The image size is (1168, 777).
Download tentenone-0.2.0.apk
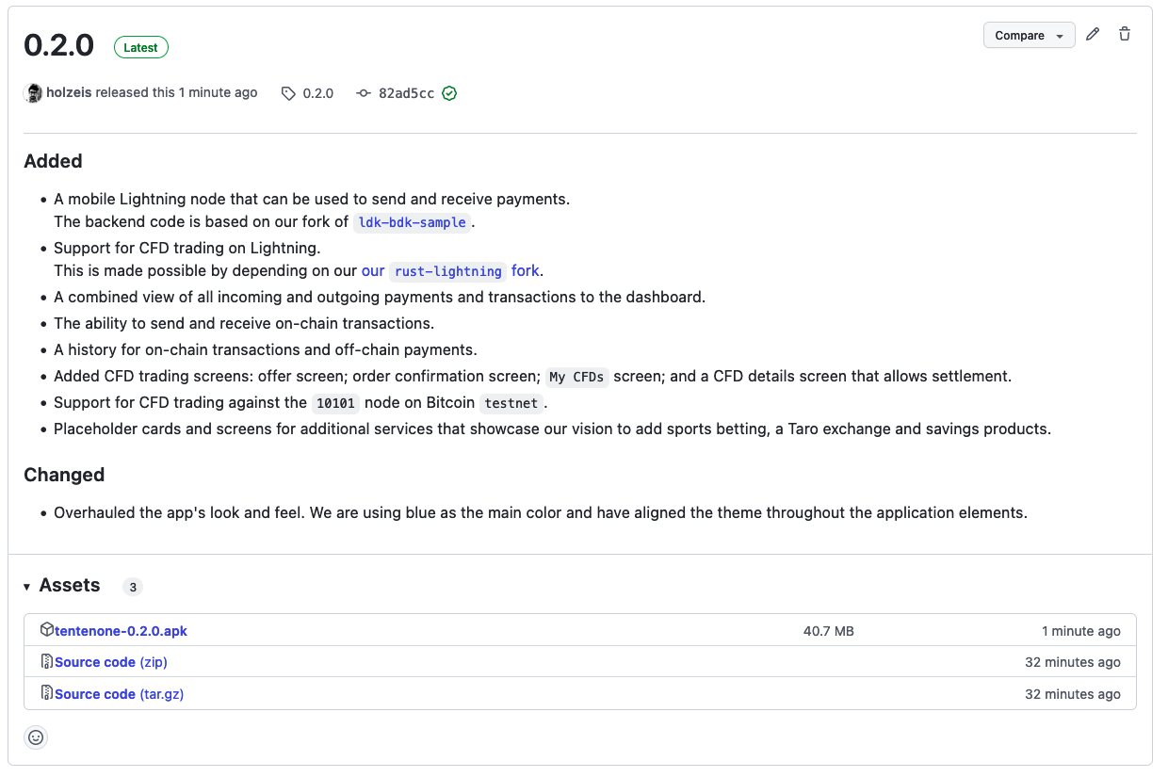click(x=121, y=631)
